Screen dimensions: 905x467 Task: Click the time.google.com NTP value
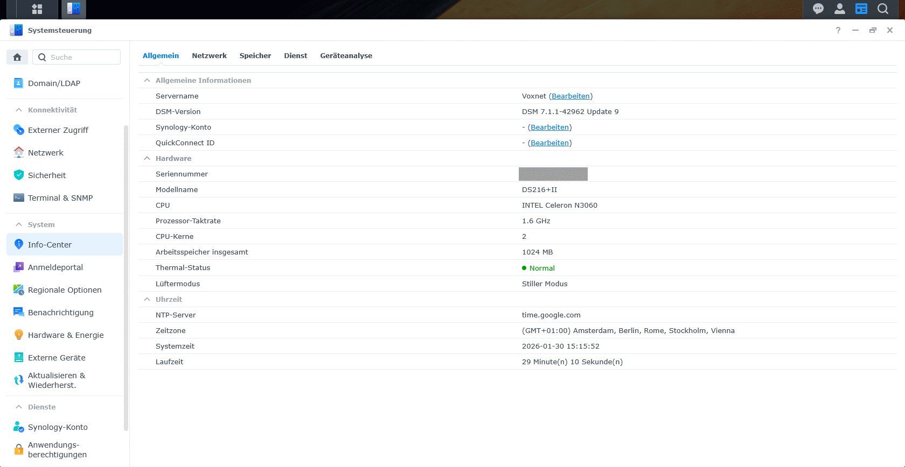[551, 315]
